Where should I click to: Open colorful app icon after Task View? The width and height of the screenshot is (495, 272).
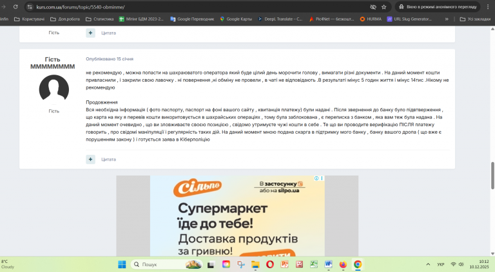click(x=226, y=264)
